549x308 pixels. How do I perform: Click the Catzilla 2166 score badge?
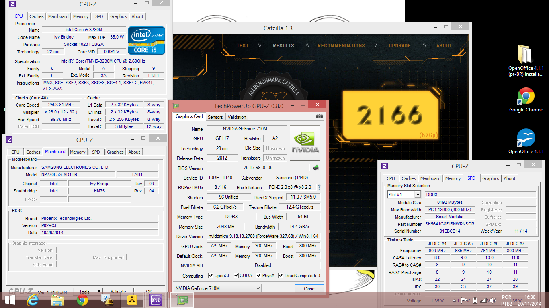click(390, 115)
